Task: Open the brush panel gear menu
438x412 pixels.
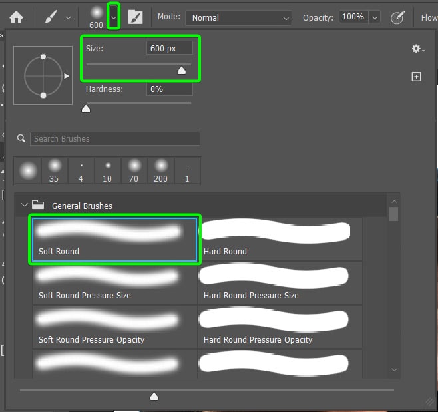Action: [x=417, y=49]
